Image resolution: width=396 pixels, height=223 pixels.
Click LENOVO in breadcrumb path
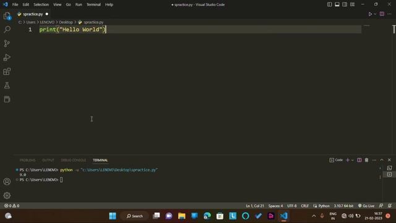click(47, 22)
